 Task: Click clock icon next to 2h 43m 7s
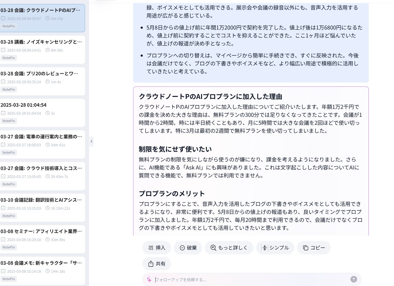48,176
